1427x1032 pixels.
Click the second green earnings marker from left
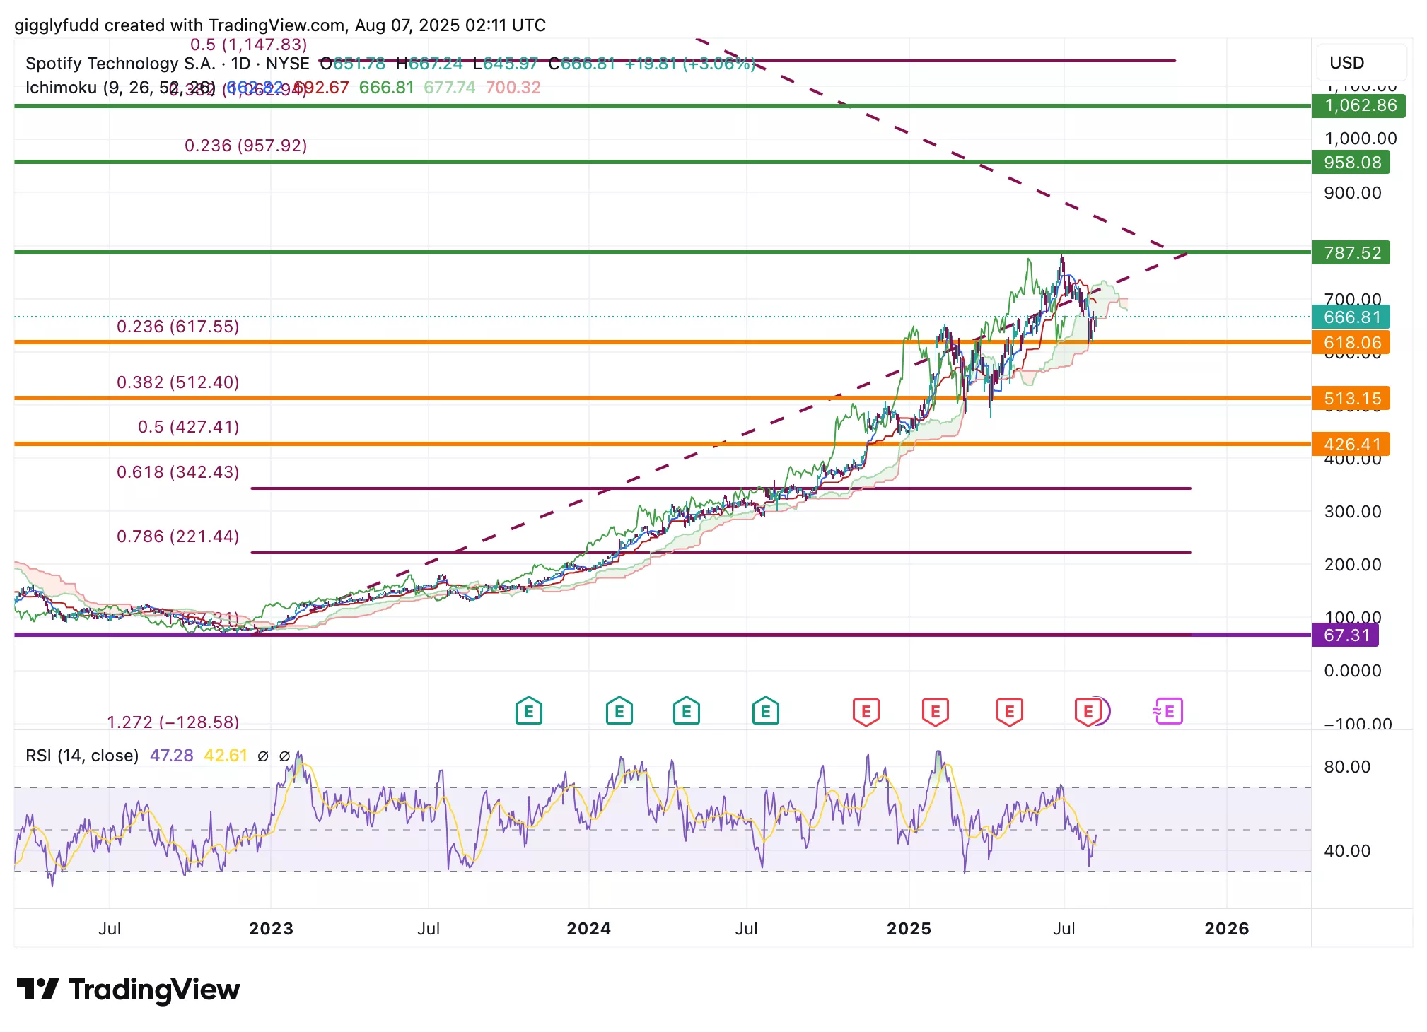point(619,711)
